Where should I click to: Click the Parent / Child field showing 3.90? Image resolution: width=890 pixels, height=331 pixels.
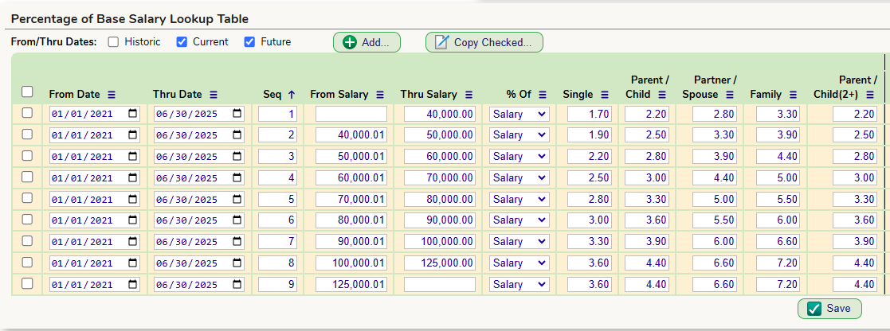(x=647, y=242)
